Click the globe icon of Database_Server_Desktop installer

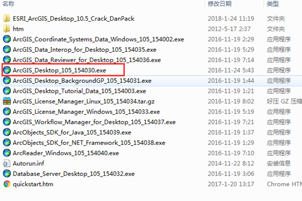click(7, 174)
